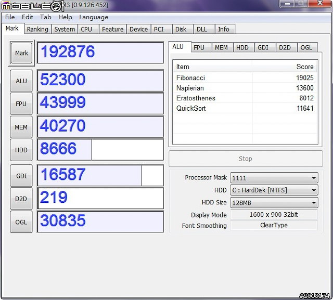The width and height of the screenshot is (333, 300).
Task: Open the HDD drive selection dropdown
Action: 274,190
